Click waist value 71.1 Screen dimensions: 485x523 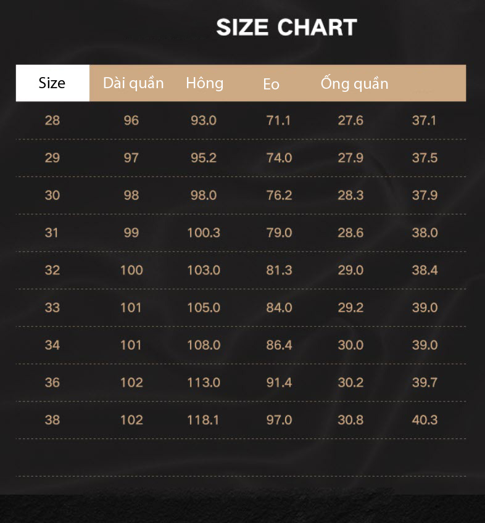coord(278,120)
